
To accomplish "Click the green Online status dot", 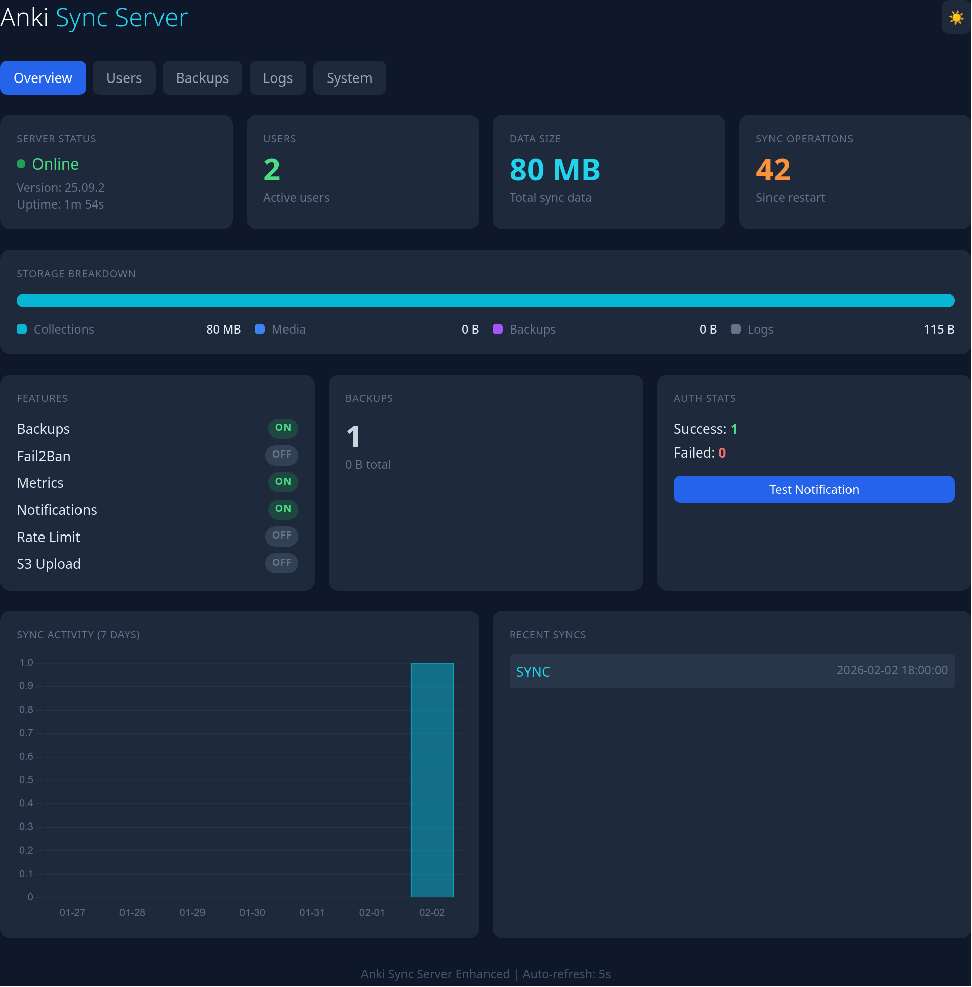I will tap(21, 164).
